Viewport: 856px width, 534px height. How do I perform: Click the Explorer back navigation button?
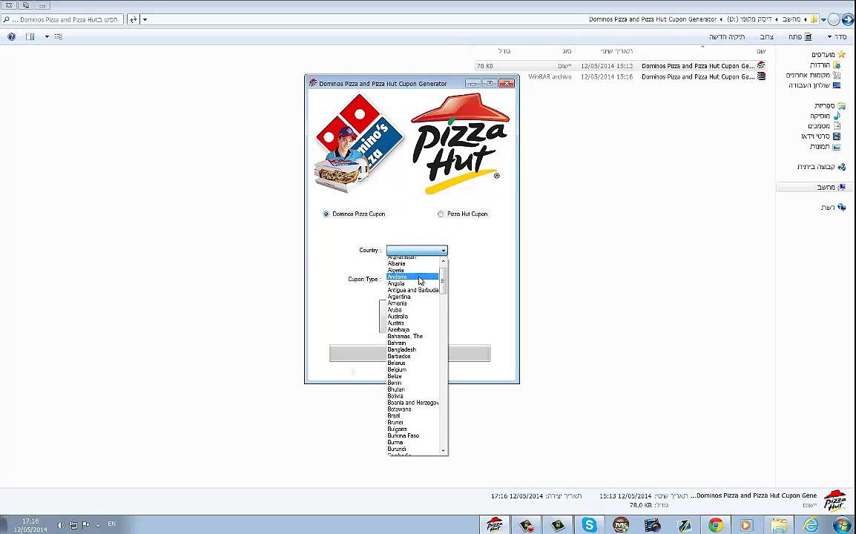point(848,20)
